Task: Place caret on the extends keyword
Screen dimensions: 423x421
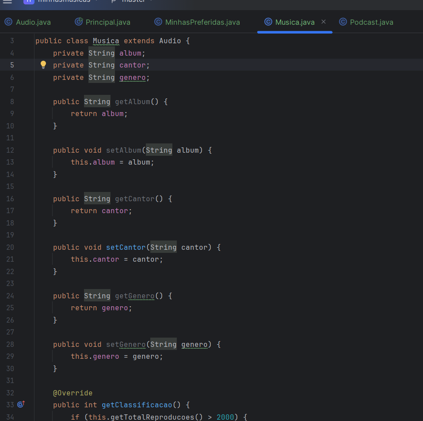Action: (x=139, y=41)
